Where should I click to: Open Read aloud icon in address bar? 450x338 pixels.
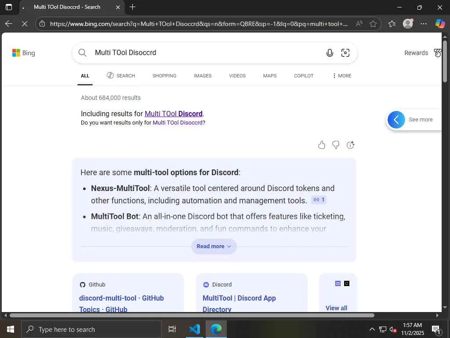(359, 24)
